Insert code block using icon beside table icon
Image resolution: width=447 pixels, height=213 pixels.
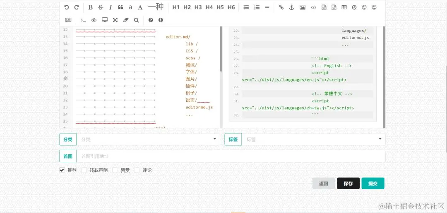(334, 7)
